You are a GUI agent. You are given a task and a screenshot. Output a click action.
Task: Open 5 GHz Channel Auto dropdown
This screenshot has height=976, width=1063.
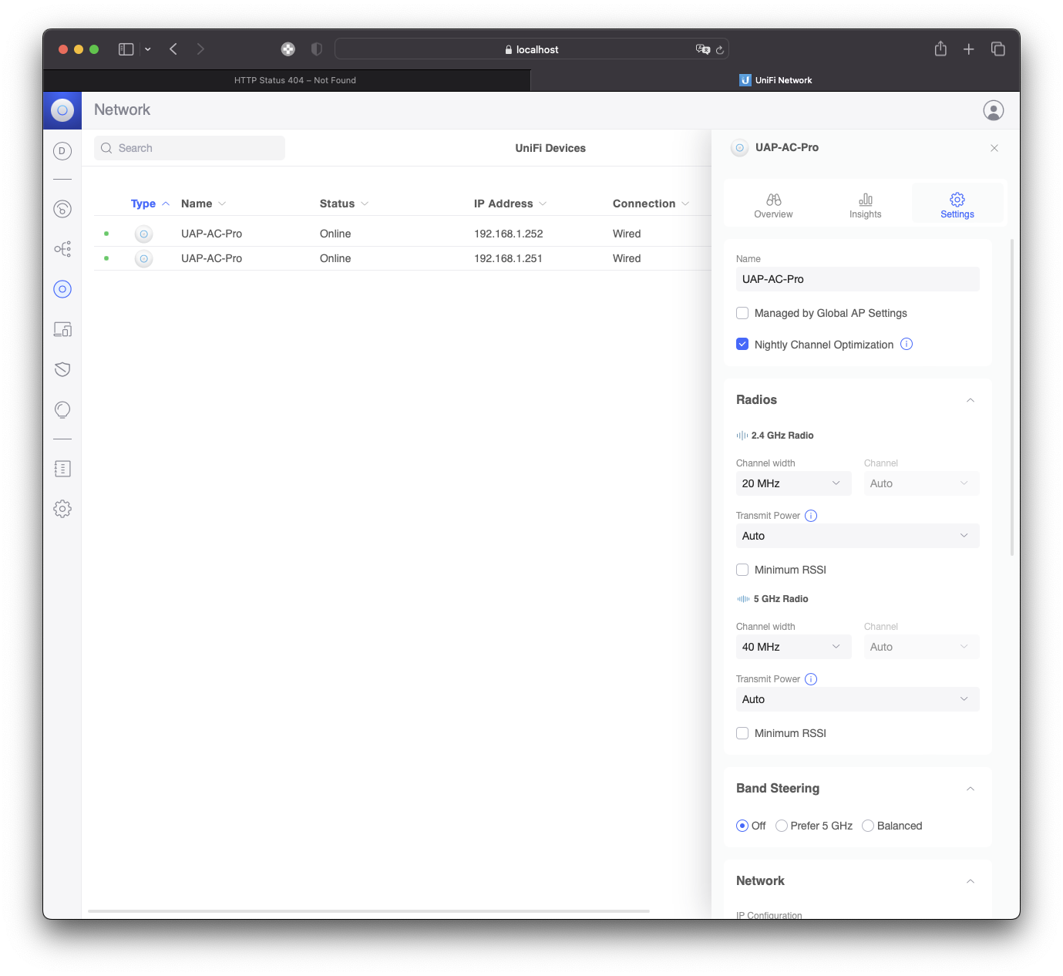[921, 647]
